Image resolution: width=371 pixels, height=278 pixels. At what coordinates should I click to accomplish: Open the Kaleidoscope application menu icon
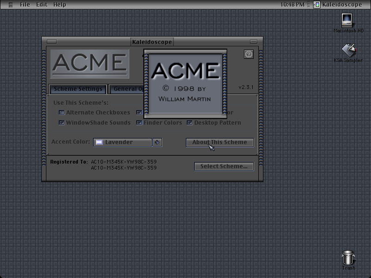(317, 5)
